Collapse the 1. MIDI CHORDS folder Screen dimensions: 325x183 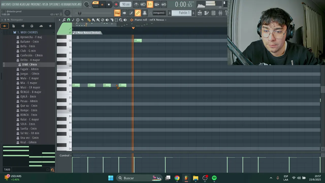tap(28, 32)
